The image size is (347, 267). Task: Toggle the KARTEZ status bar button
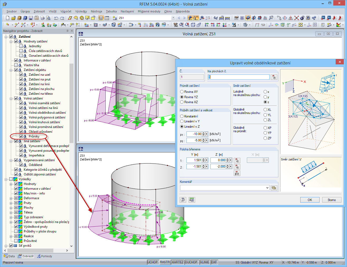pos(178,262)
